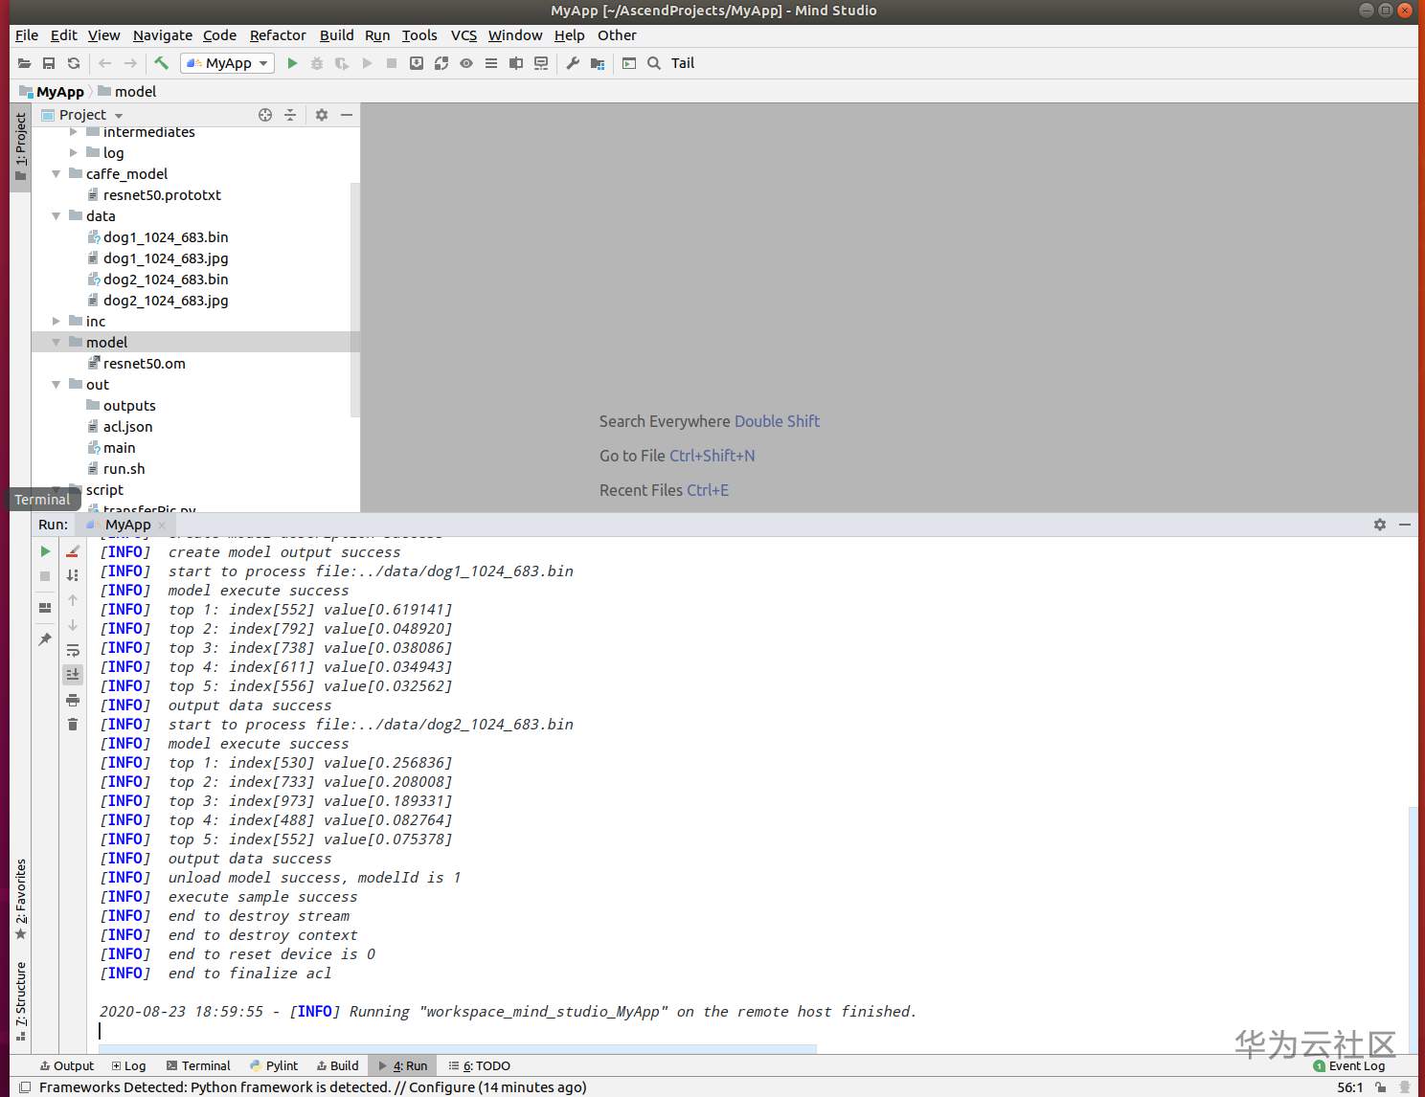Open settings via the wrench icon
Screen dimensions: 1425x1097
(573, 63)
